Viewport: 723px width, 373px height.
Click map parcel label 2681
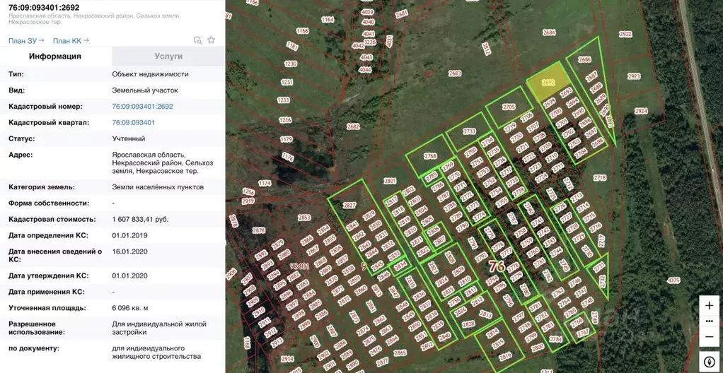click(402, 14)
